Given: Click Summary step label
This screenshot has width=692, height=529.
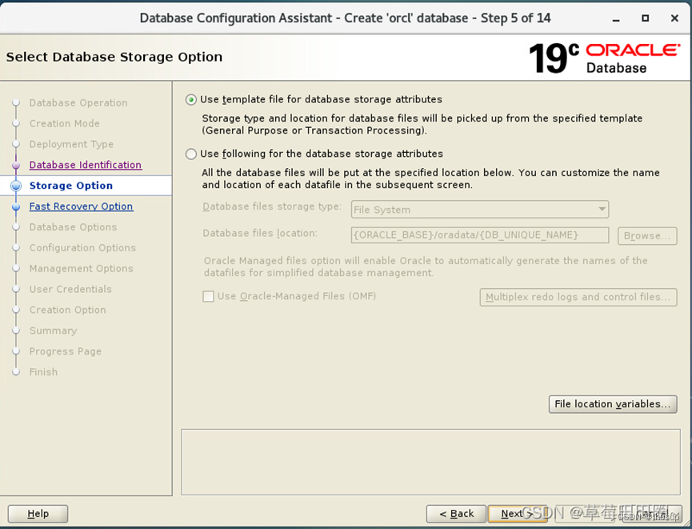Looking at the screenshot, I should 53,331.
